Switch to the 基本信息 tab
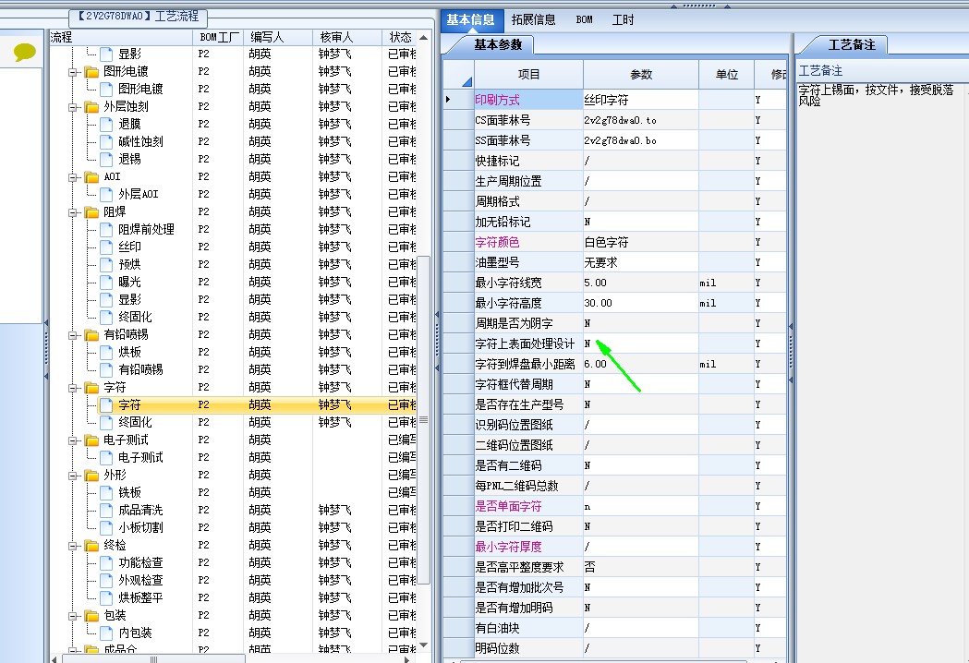 pos(471,19)
